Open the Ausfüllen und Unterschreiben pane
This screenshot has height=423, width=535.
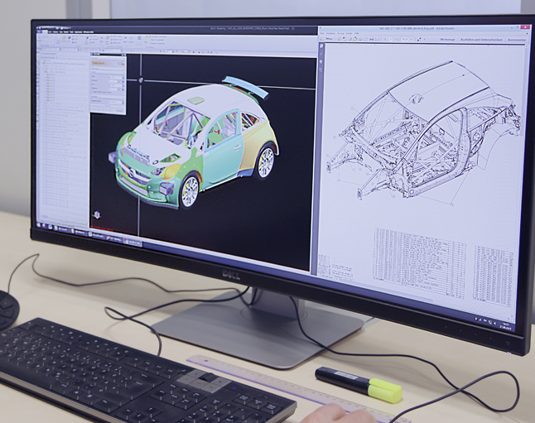481,40
